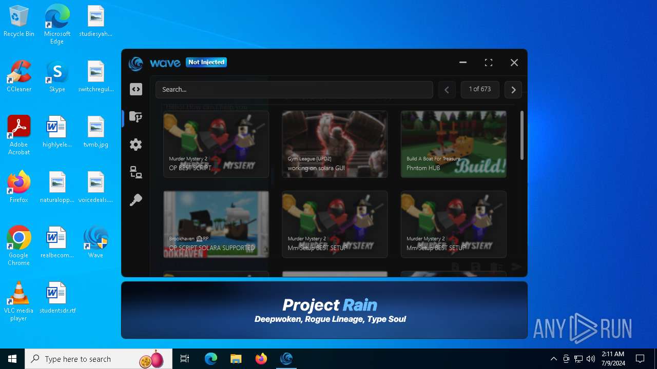Select switchregul... image file on desktop
This screenshot has height=369, width=657.
(95, 76)
